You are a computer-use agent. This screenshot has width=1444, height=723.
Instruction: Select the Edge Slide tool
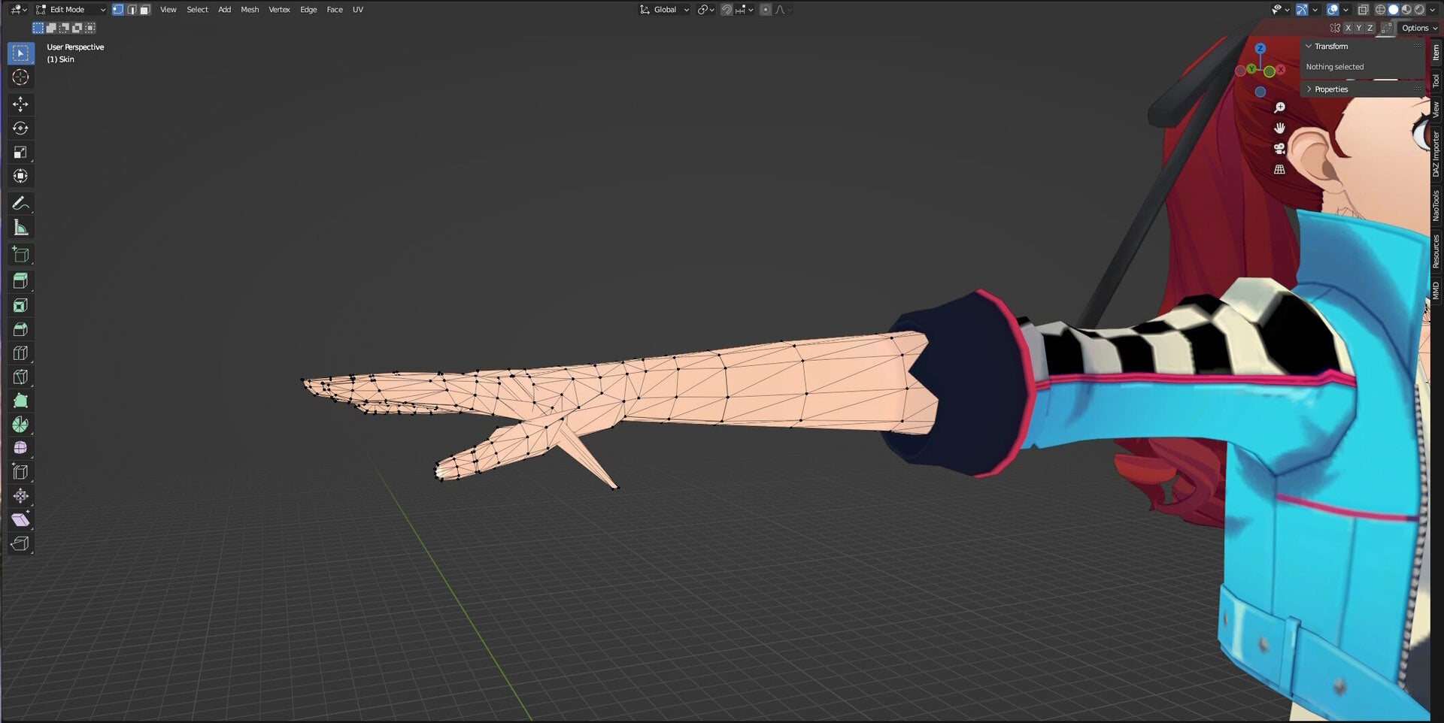point(20,472)
